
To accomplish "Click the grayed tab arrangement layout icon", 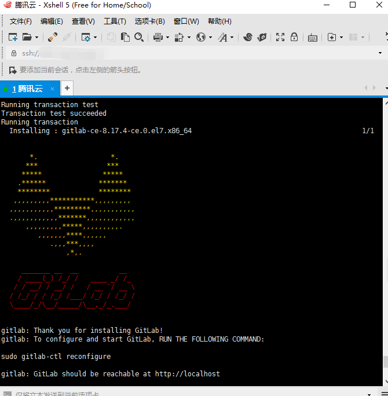I will (353, 38).
